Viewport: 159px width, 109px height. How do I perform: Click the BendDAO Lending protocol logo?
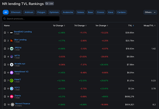(x=11, y=33)
